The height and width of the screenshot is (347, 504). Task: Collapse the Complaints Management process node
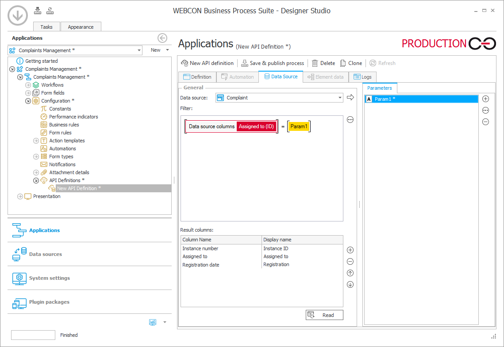tap(20, 77)
